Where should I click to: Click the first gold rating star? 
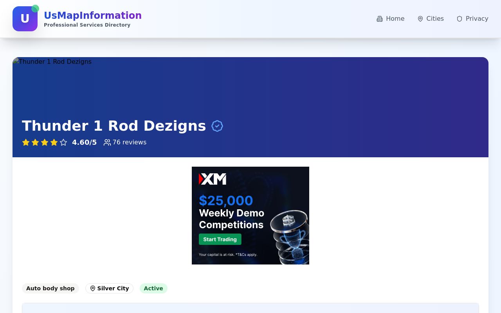26,142
